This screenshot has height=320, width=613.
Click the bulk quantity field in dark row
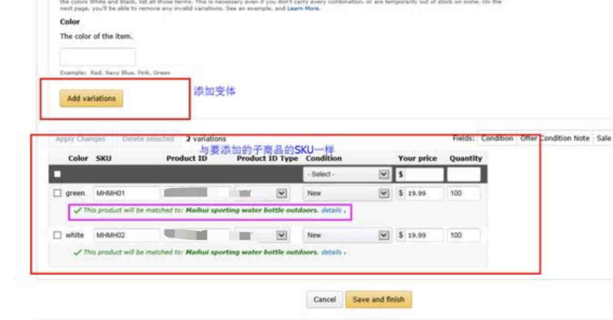coord(464,174)
